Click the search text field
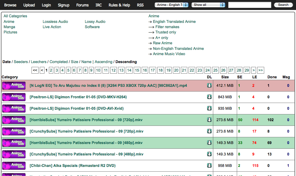 pyautogui.click(x=249, y=5)
